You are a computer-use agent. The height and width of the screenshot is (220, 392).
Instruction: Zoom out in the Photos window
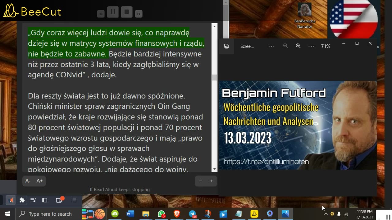(285, 46)
